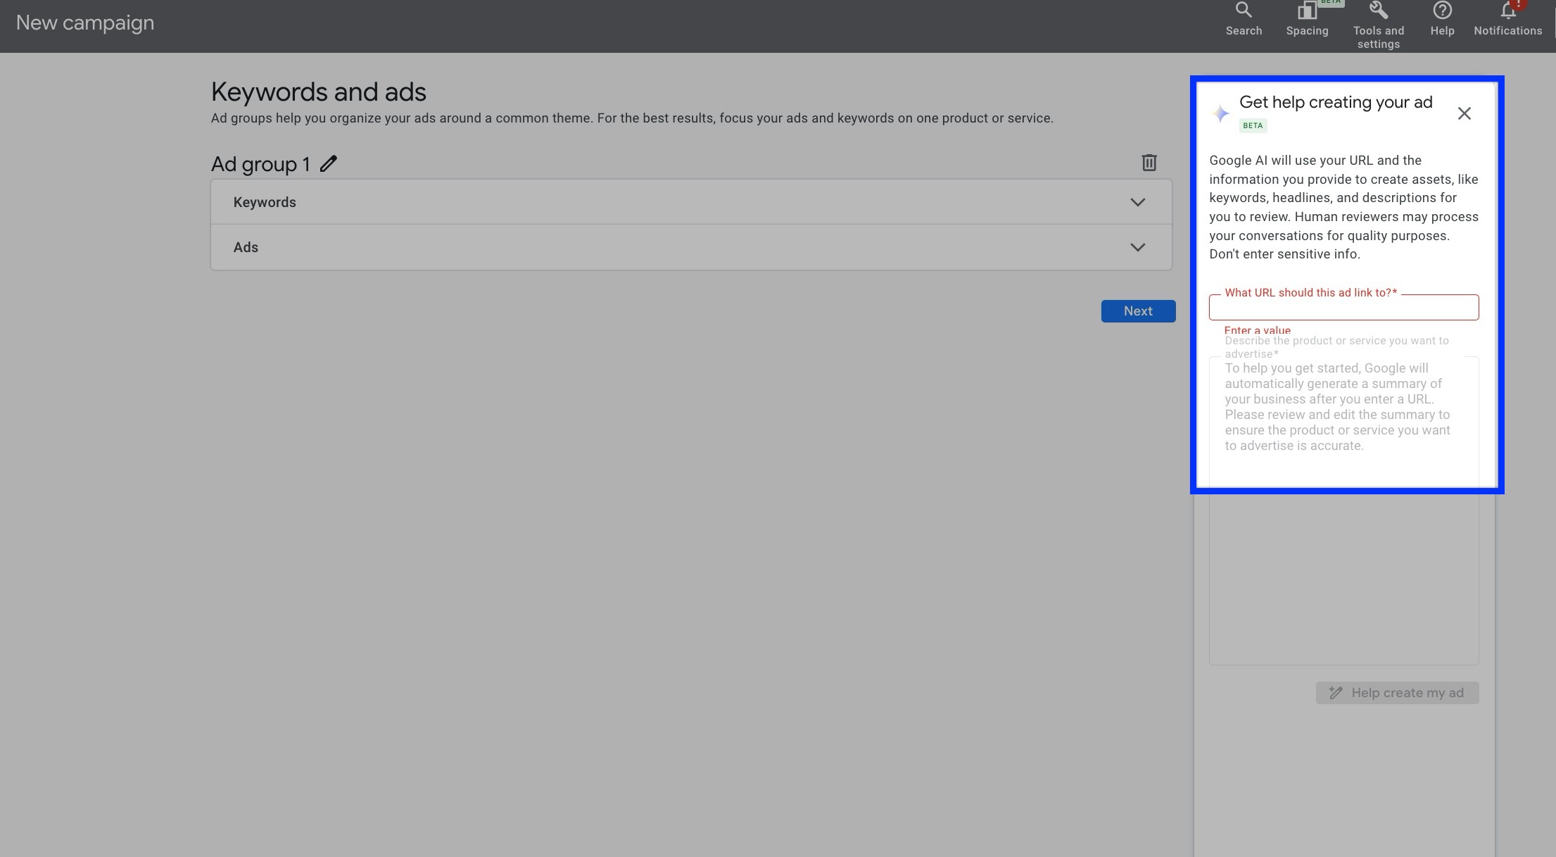The image size is (1556, 857).
Task: Expand the Ads section chevron
Action: (1137, 247)
